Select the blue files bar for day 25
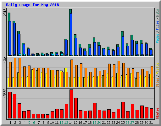 pyautogui.click(x=123, y=46)
